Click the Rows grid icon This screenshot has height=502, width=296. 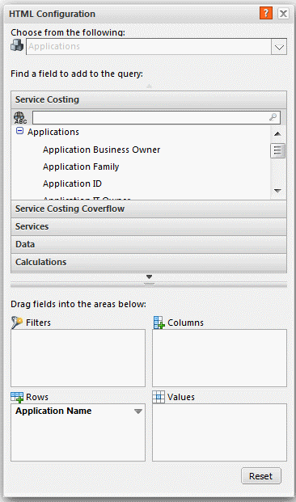click(x=17, y=397)
